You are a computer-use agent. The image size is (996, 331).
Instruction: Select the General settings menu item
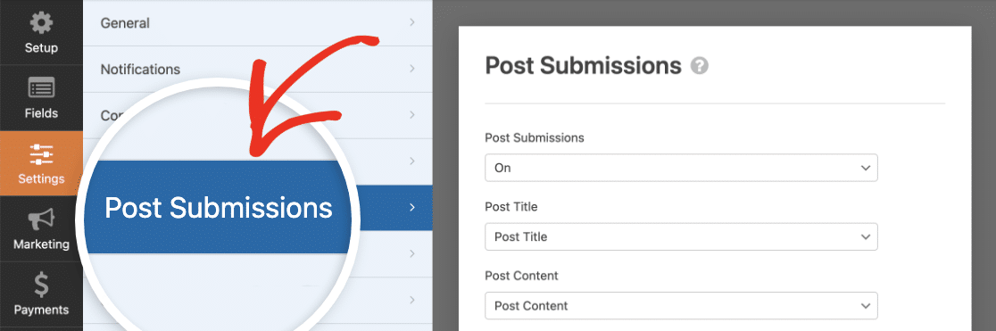[x=258, y=23]
